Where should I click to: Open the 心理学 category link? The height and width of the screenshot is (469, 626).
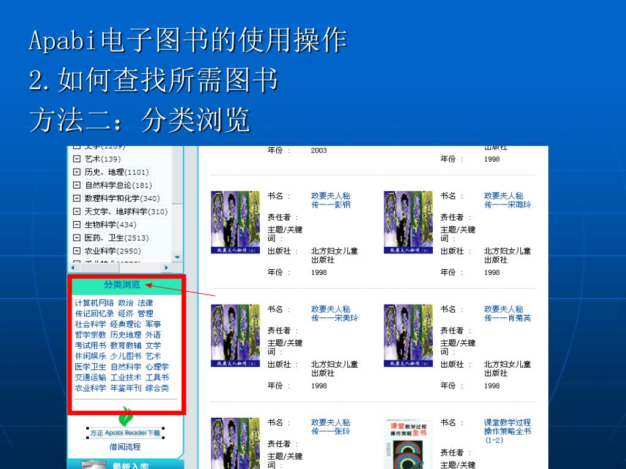(x=157, y=367)
